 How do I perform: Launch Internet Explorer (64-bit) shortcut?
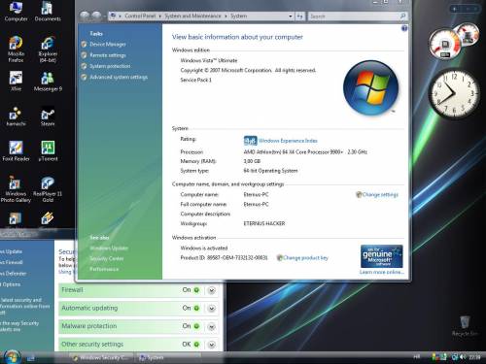[48, 49]
